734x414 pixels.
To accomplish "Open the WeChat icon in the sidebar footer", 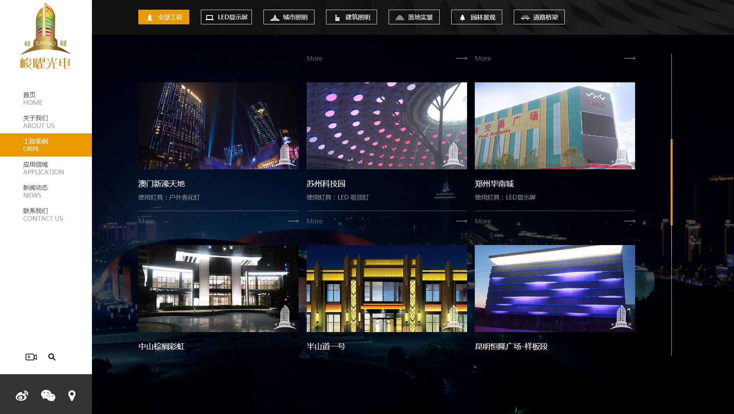I will (x=48, y=395).
